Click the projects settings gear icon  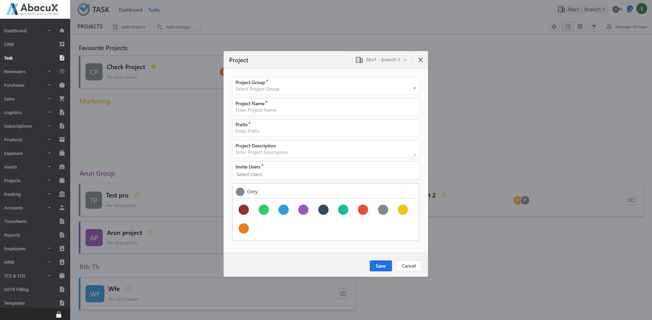[554, 27]
